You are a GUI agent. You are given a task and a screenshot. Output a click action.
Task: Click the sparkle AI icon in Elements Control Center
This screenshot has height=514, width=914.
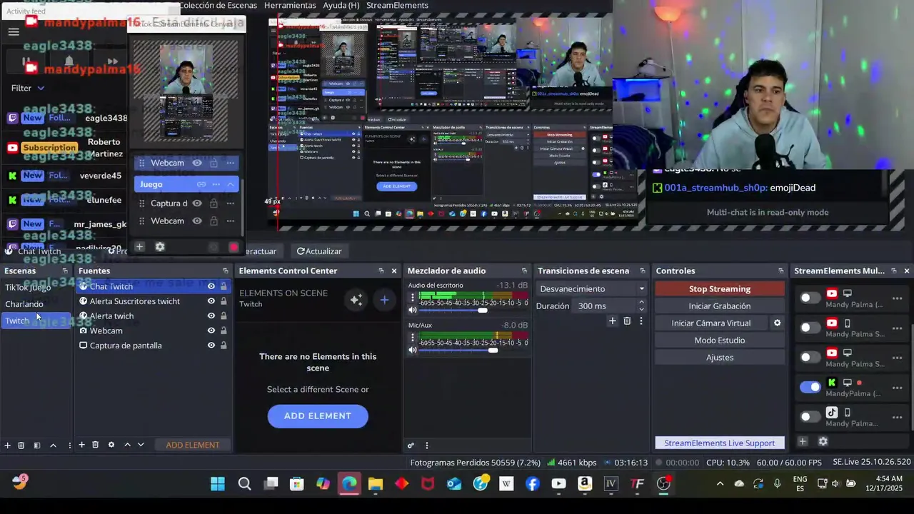(x=356, y=300)
